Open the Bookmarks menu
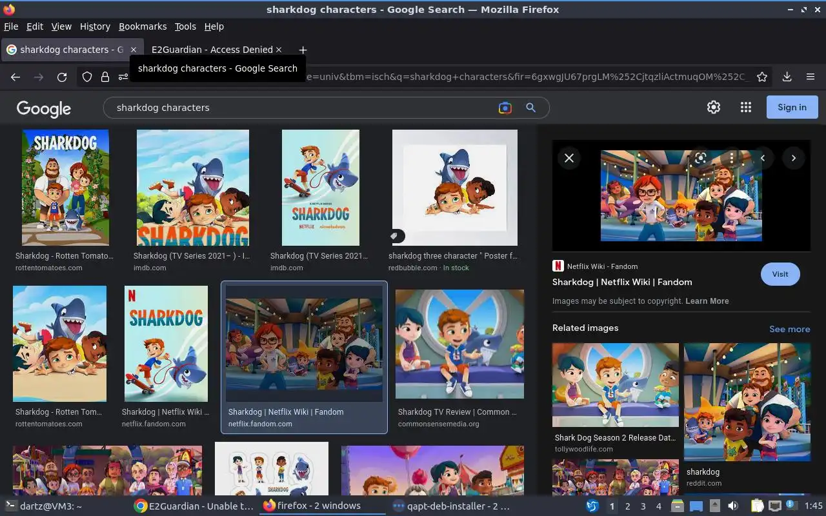This screenshot has width=826, height=516. tap(143, 26)
